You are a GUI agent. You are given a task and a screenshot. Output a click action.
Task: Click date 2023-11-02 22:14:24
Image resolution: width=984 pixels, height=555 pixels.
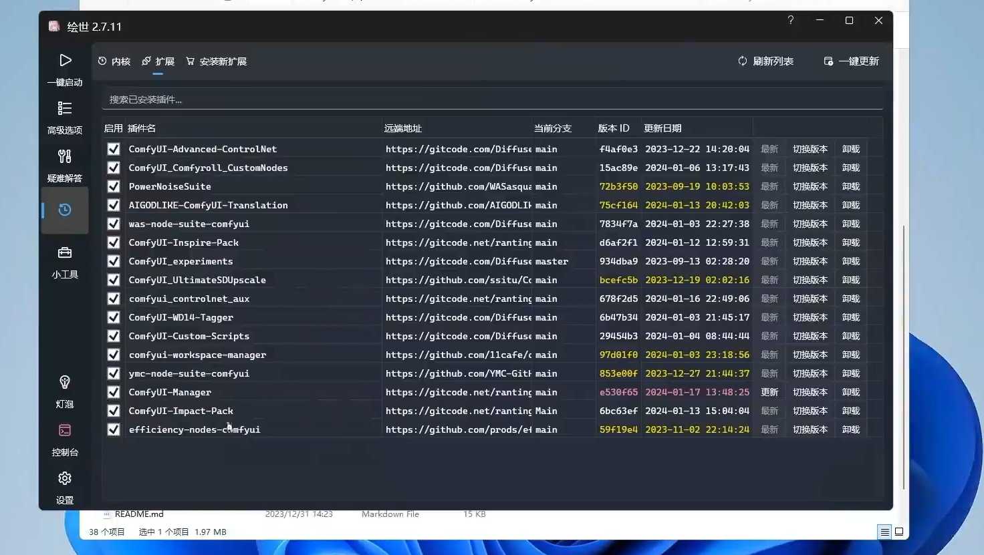697,429
